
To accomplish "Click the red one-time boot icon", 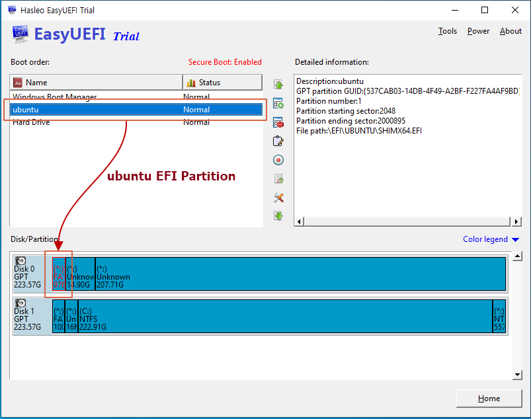I will (278, 160).
